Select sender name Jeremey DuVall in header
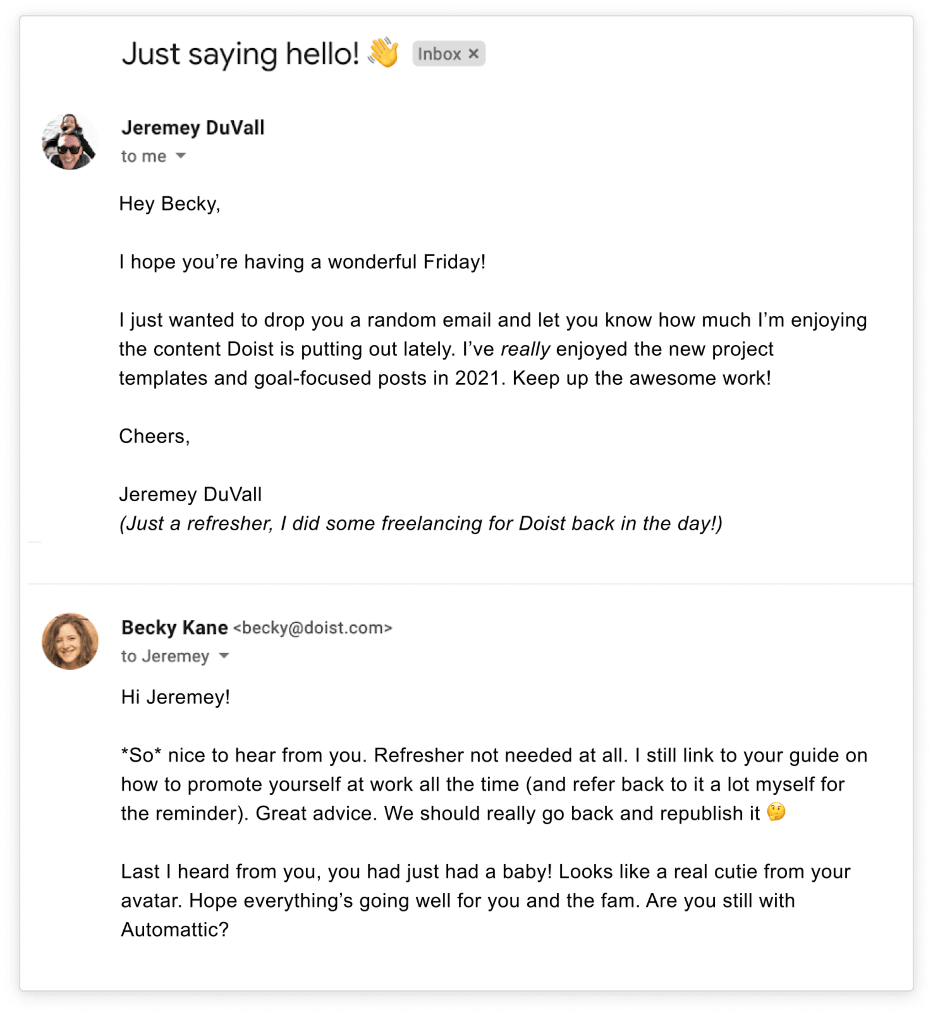Image resolution: width=933 pixels, height=1015 pixels. pyautogui.click(x=193, y=128)
